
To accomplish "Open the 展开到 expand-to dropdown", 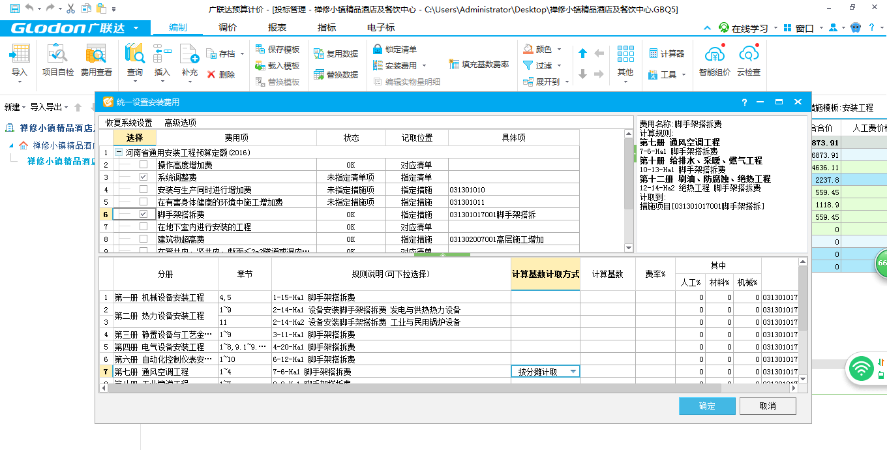I will [567, 82].
